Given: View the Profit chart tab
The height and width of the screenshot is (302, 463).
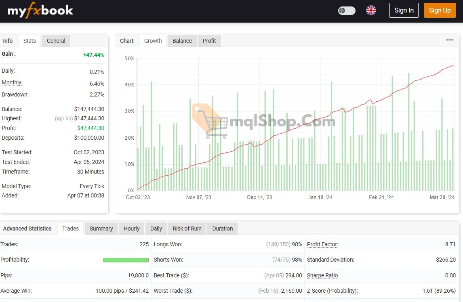Looking at the screenshot, I should click(x=209, y=40).
